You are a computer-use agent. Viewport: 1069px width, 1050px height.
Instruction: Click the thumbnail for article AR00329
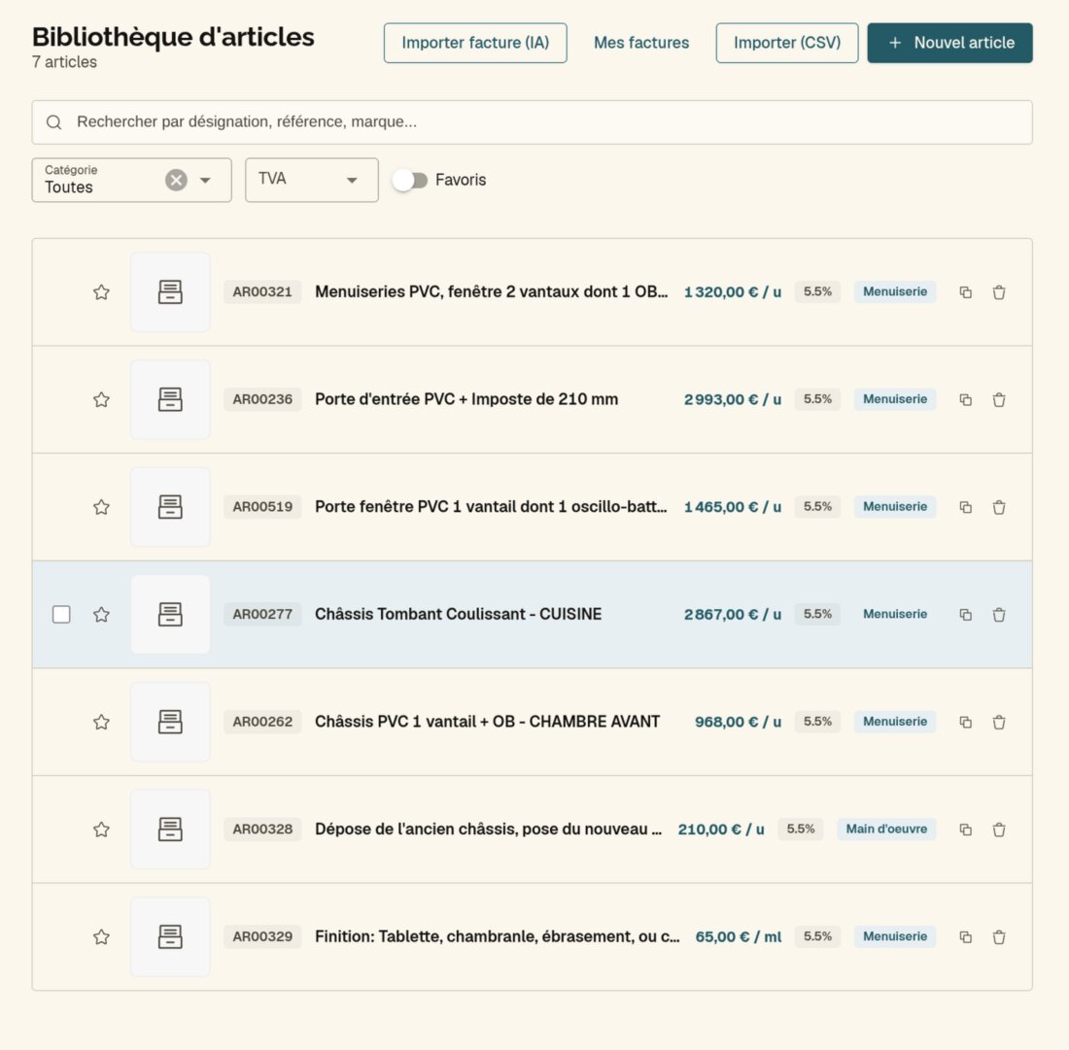(x=170, y=937)
